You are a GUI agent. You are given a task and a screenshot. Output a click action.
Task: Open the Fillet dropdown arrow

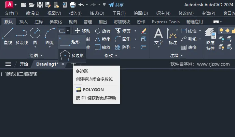[x=135, y=39]
